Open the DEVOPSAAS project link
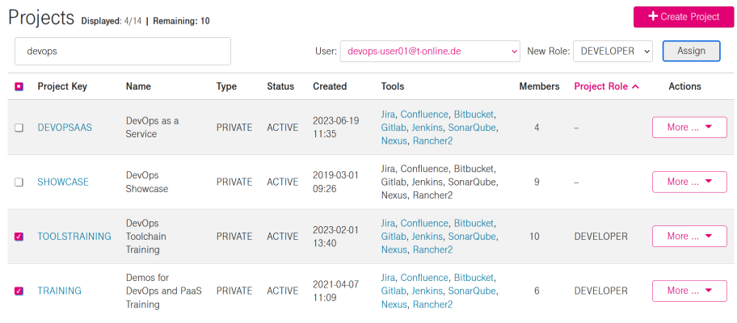737x323 pixels. point(65,128)
